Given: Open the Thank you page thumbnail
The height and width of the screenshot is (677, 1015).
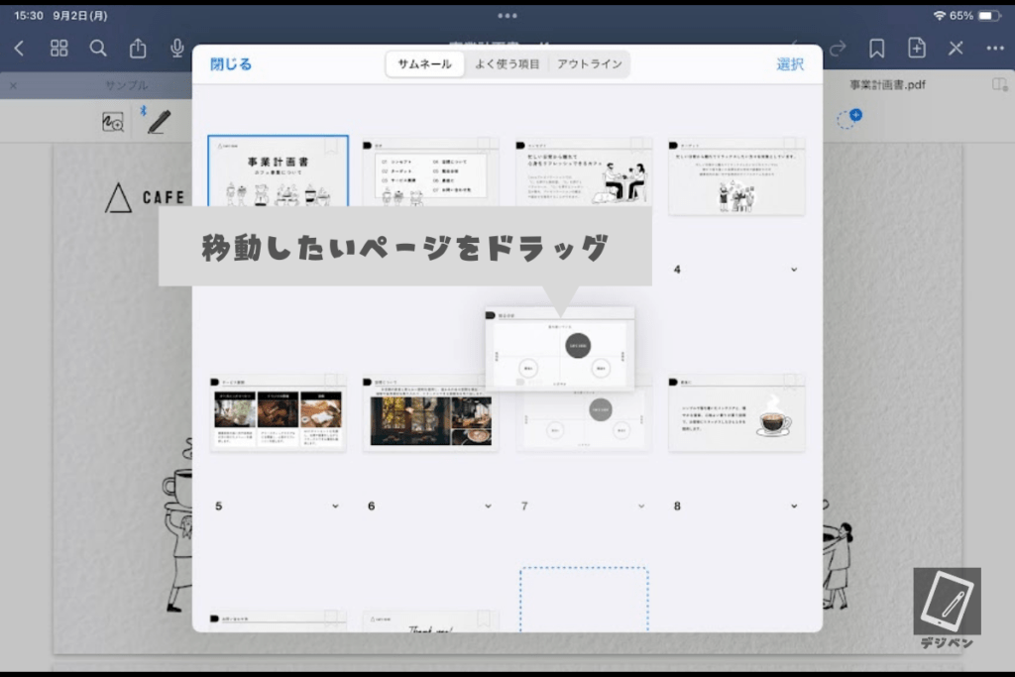Looking at the screenshot, I should click(x=430, y=621).
